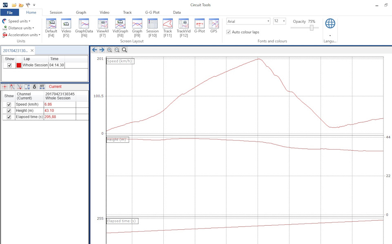The width and height of the screenshot is (392, 244).
Task: Click the Elapsed time (s) graph label
Action: coord(122,221)
